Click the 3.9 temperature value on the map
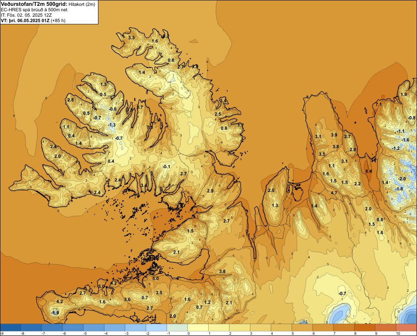This screenshot has width=417, height=336. click(x=334, y=135)
